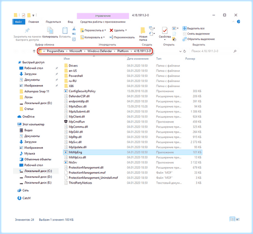Click the Up arrow navigation button
The height and width of the screenshot is (234, 253).
(x=34, y=51)
